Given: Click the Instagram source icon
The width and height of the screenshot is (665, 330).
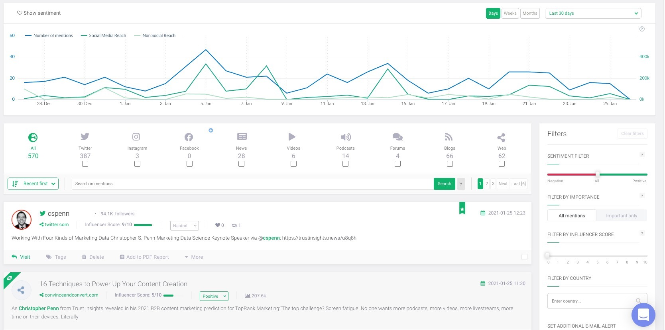Looking at the screenshot, I should [136, 137].
